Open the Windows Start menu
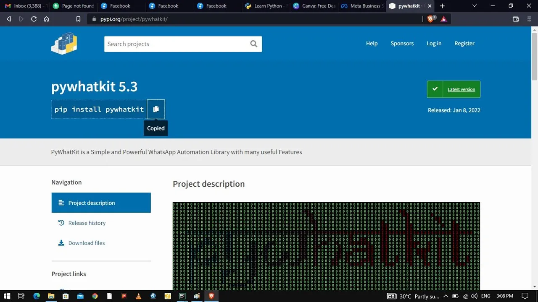 click(7, 296)
